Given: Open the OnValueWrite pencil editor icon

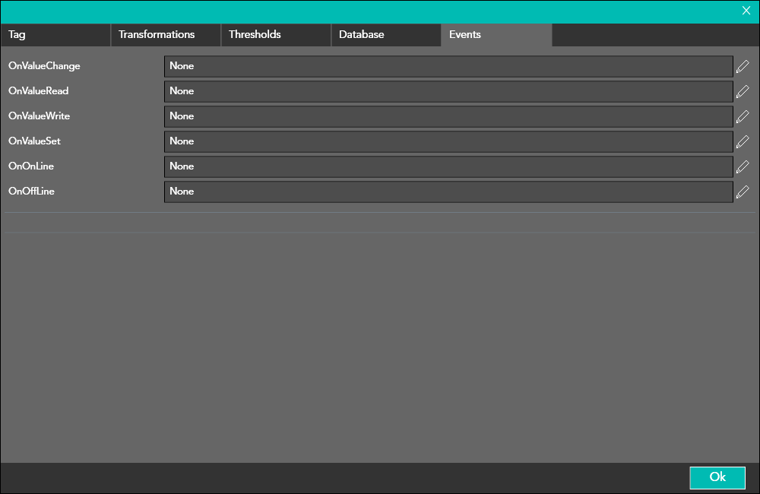Looking at the screenshot, I should pyautogui.click(x=743, y=117).
